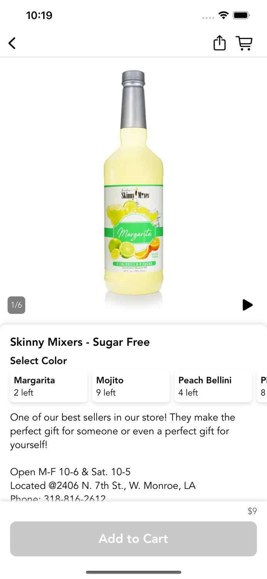Tap the 1/6 image counter badge

[17, 305]
